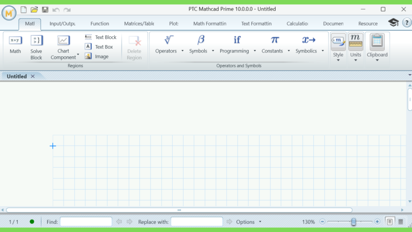The image size is (412, 232).
Task: Click the redo arrow in the toolbar
Action: [67, 10]
